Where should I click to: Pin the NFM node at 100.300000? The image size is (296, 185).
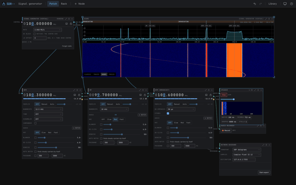point(77,90)
